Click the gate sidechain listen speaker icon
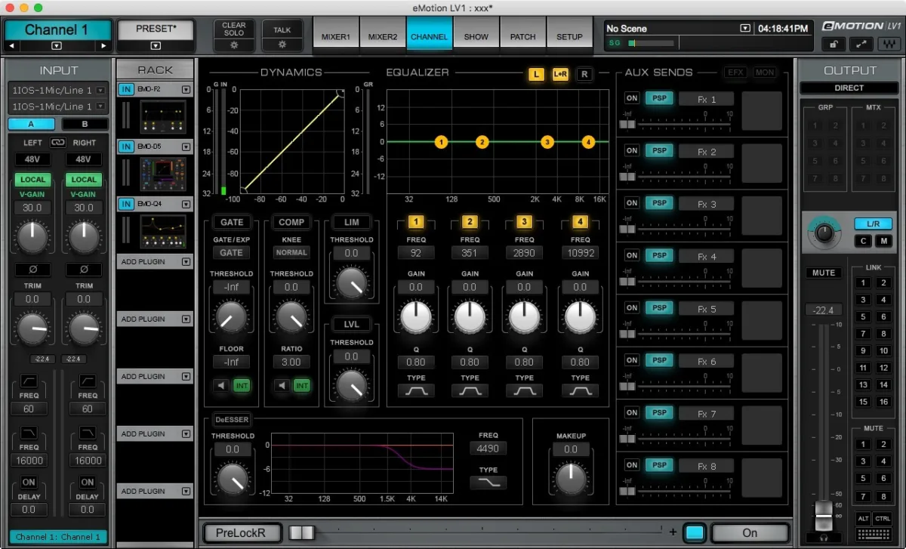 [221, 386]
